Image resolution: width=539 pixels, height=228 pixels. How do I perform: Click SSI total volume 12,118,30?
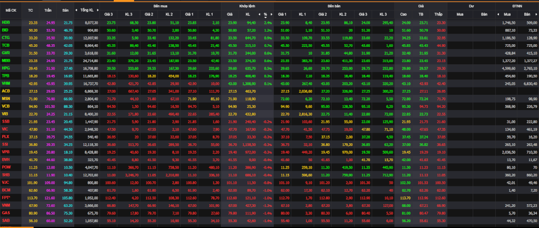91,144
